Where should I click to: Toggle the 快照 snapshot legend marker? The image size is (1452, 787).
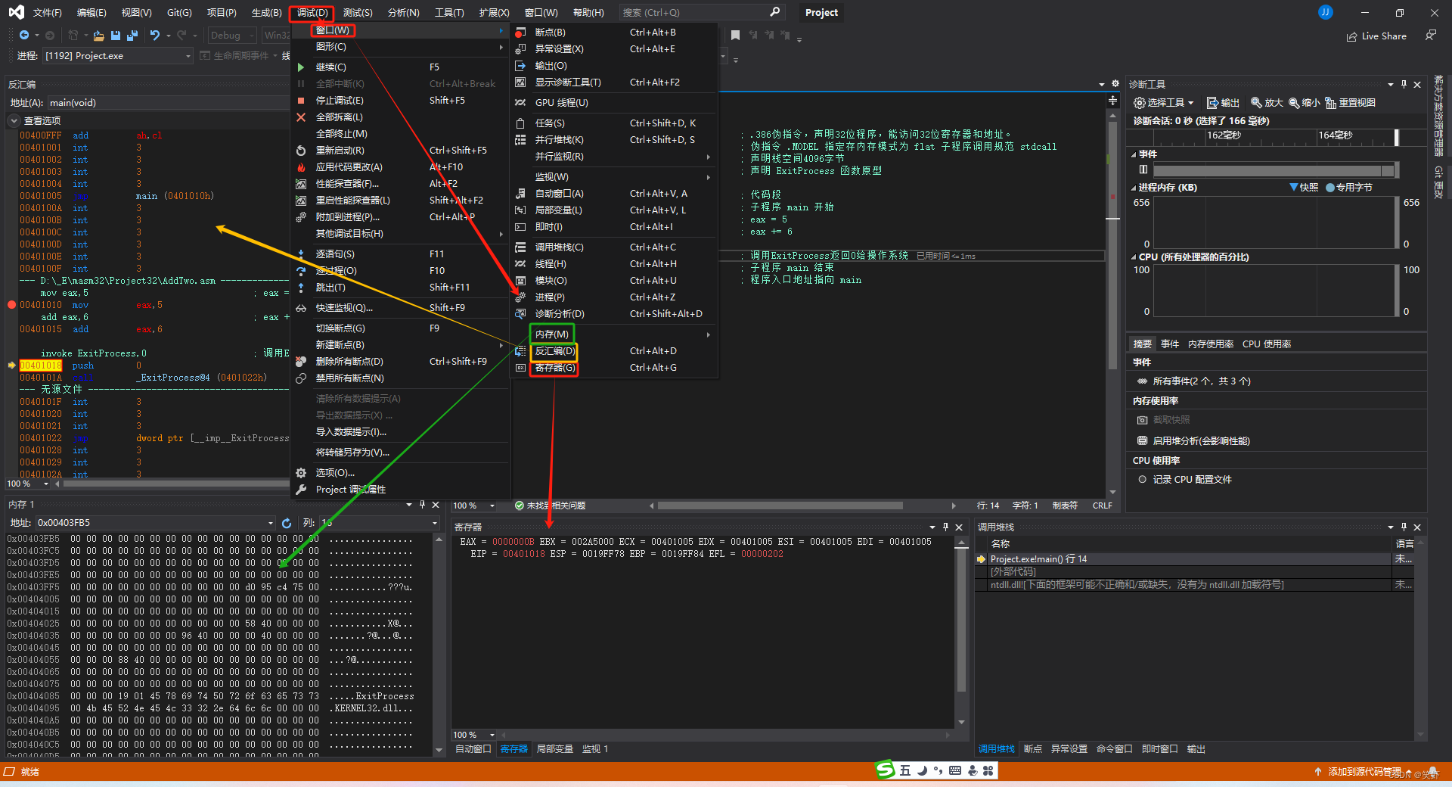coord(1294,188)
